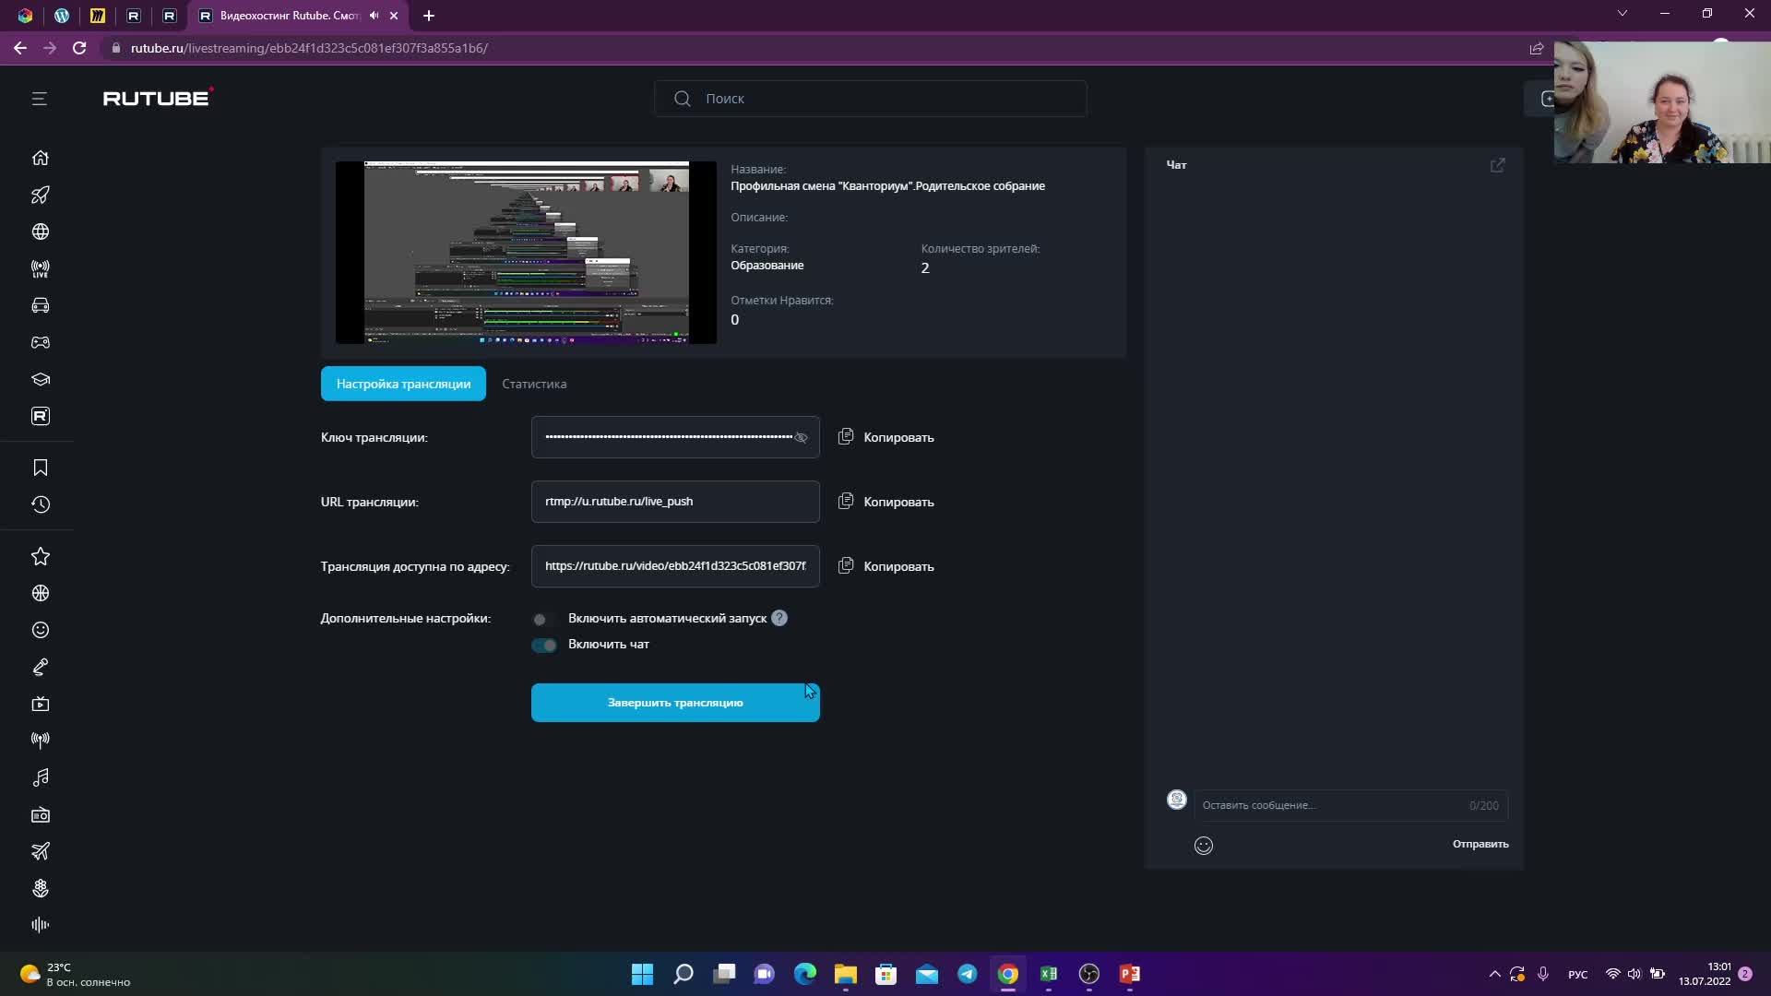This screenshot has width=1771, height=996.
Task: Click the music note sidebar icon
Action: coord(41,777)
